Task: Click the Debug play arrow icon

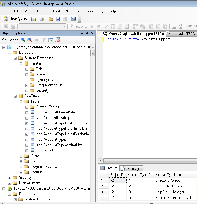Action: (x=92, y=27)
